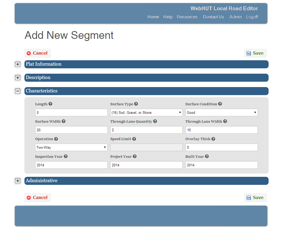Focus the Surface Width input field

click(x=71, y=130)
